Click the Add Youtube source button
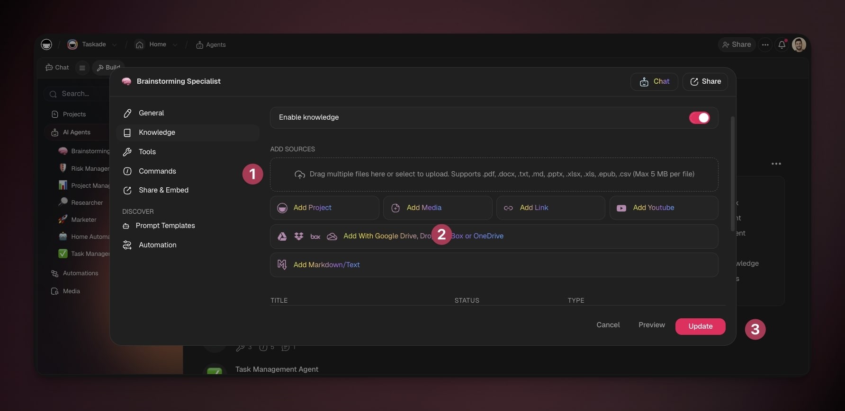 pyautogui.click(x=663, y=208)
